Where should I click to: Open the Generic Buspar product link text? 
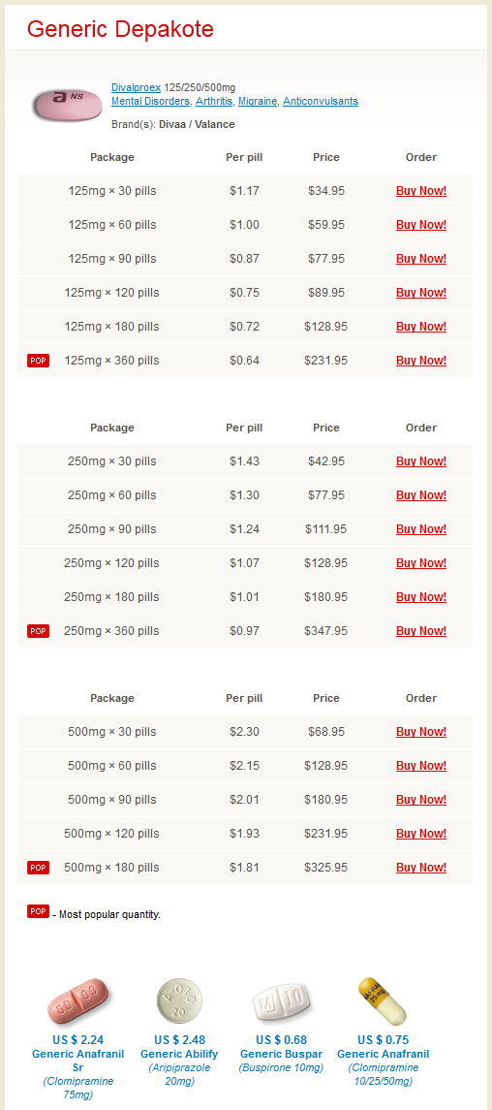[x=281, y=1054]
